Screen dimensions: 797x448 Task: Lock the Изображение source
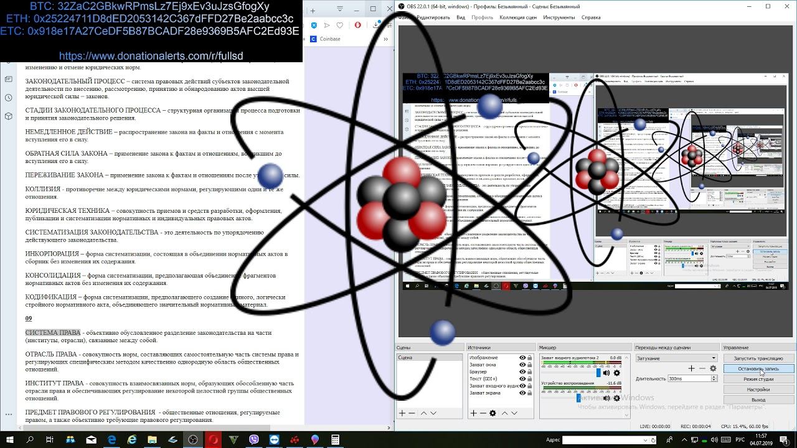click(530, 358)
